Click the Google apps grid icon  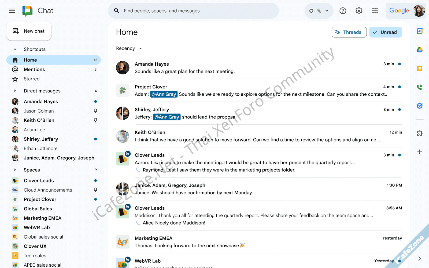coord(375,11)
